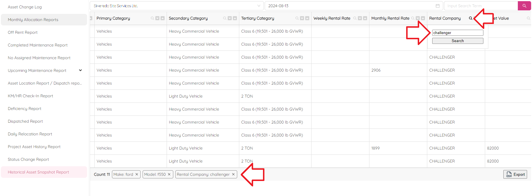
Task: Click Search button in Rental Company popup
Action: point(458,41)
